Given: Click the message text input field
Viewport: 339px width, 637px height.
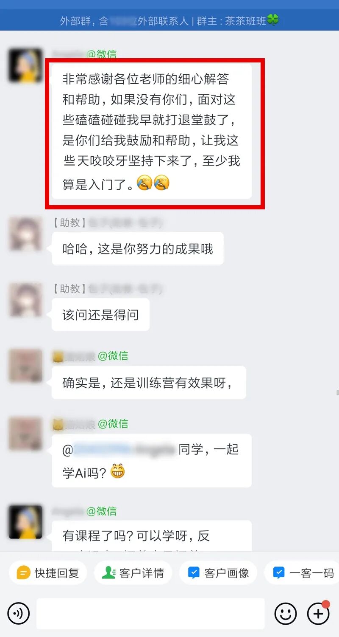Looking at the screenshot, I should point(150,613).
